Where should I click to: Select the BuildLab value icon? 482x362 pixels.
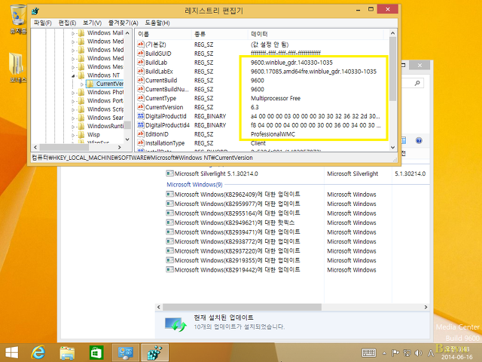pyautogui.click(x=141, y=62)
